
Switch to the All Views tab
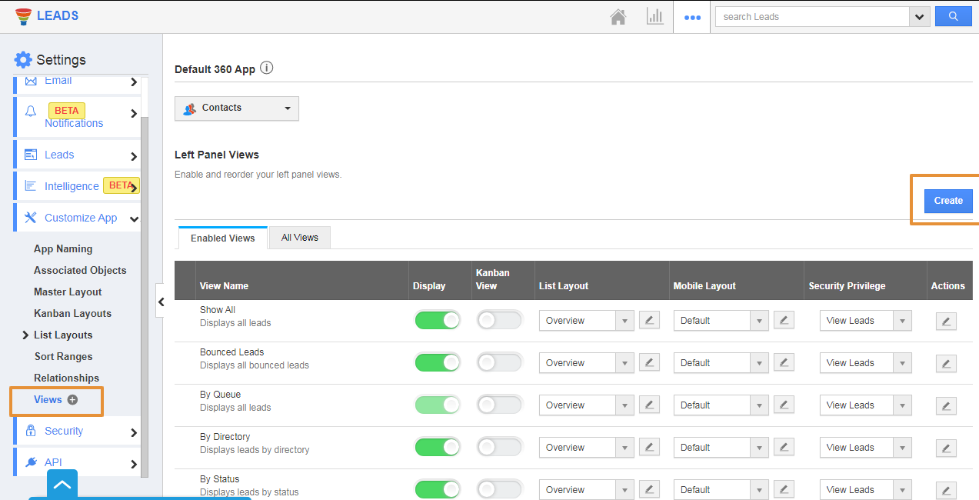(299, 238)
